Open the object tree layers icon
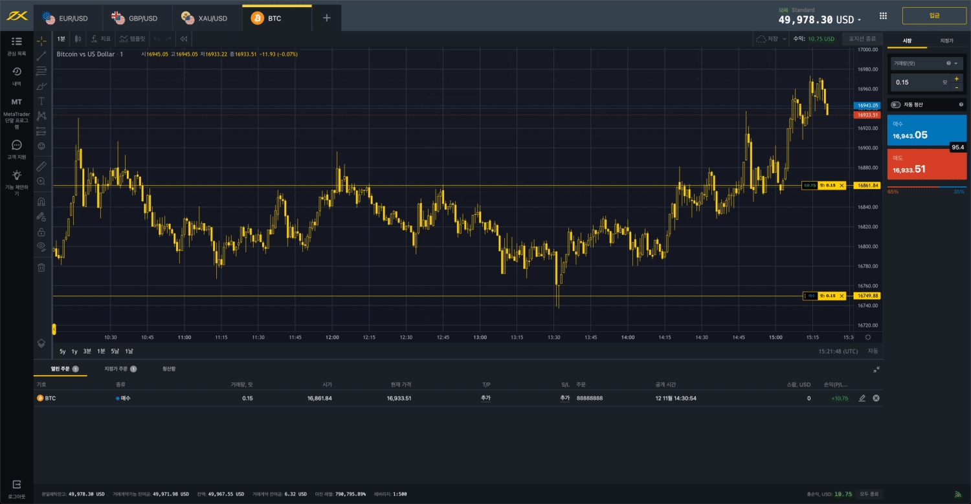971x504 pixels. [x=41, y=343]
